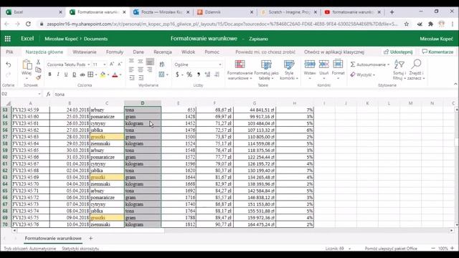The width and height of the screenshot is (459, 258).
Task: Switch to the Formuły tab
Action: [115, 52]
